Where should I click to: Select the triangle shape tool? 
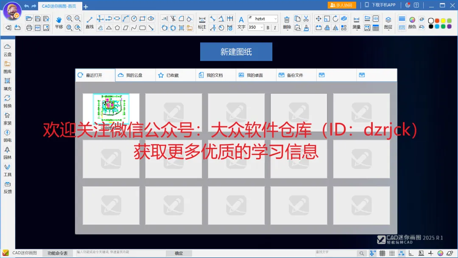pos(109,28)
